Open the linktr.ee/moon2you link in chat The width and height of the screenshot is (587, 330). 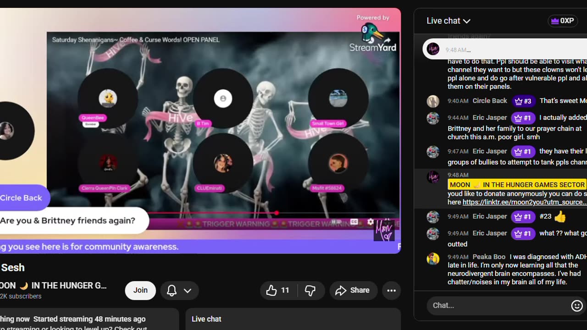[x=525, y=202]
